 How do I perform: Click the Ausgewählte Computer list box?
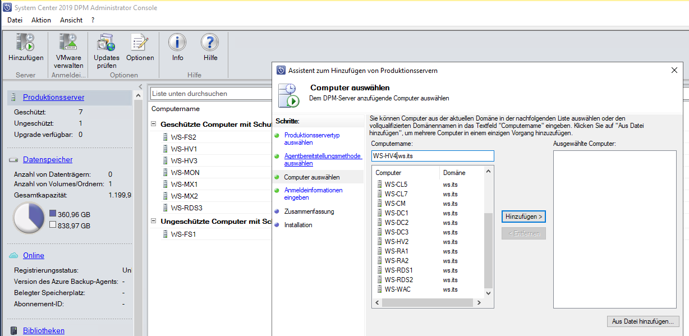point(614,229)
